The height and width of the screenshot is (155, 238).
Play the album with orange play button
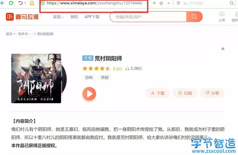[89, 94]
